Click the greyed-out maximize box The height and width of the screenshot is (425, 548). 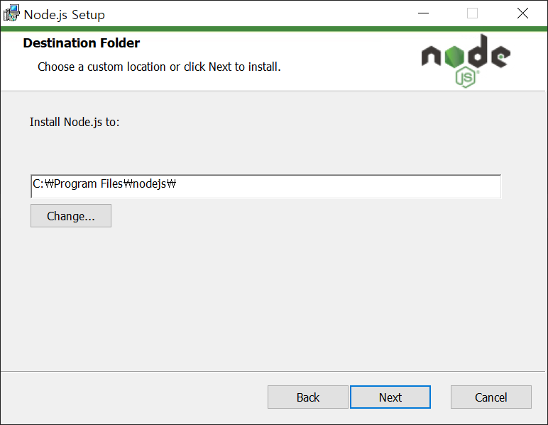[472, 13]
